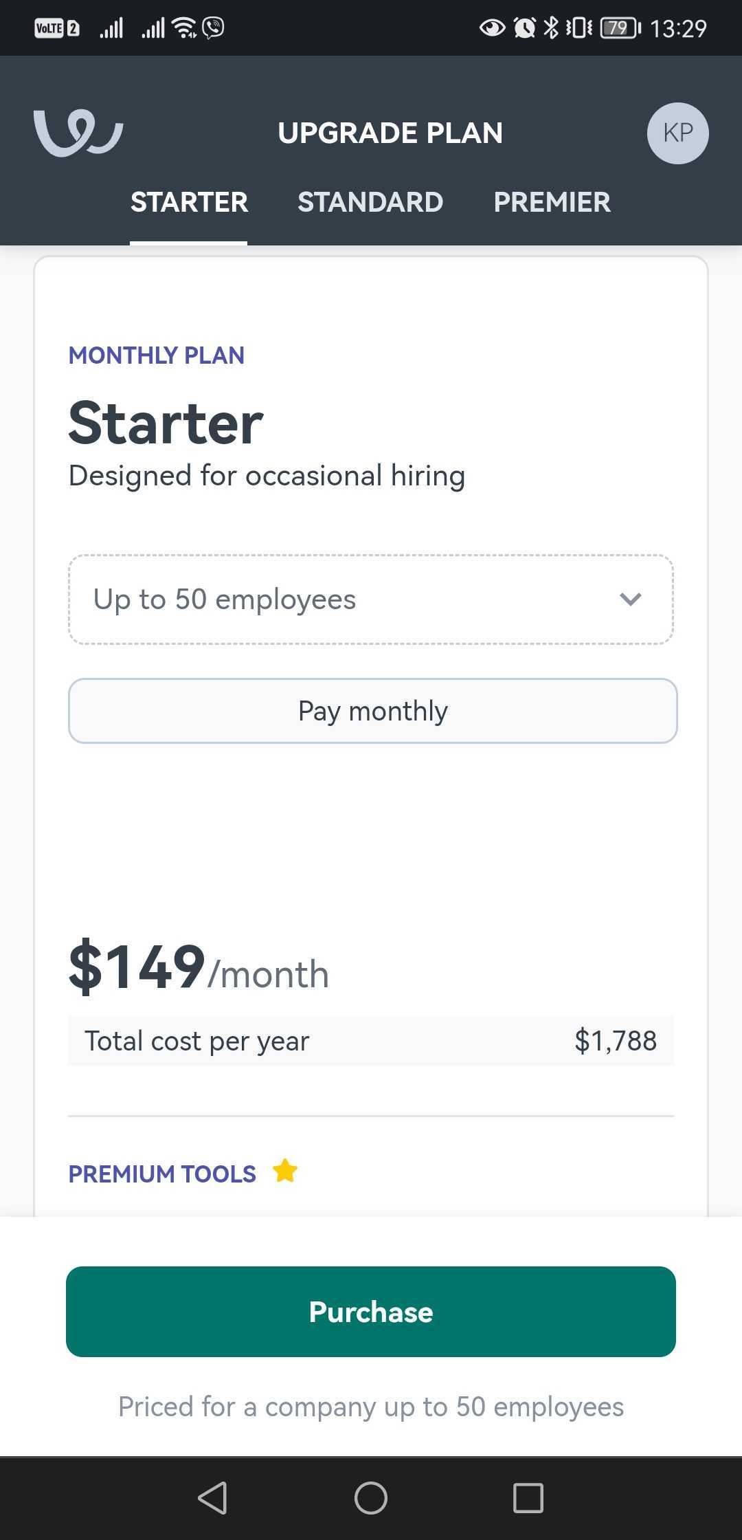Click the premium tools star icon
742x1540 pixels.
(x=285, y=1170)
